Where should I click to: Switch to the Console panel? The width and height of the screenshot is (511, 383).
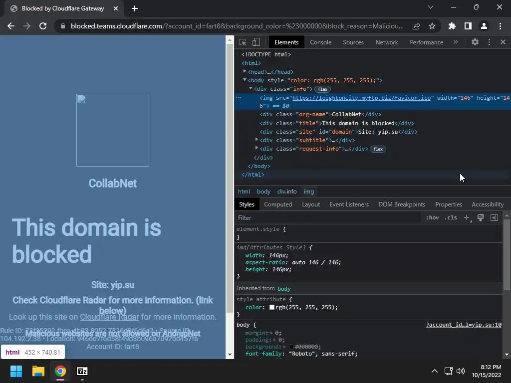(x=321, y=42)
